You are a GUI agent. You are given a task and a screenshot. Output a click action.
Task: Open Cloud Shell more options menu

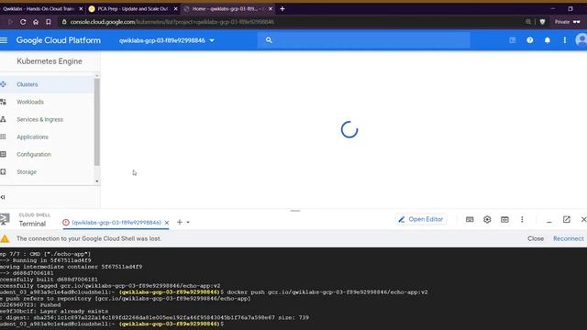(x=522, y=220)
